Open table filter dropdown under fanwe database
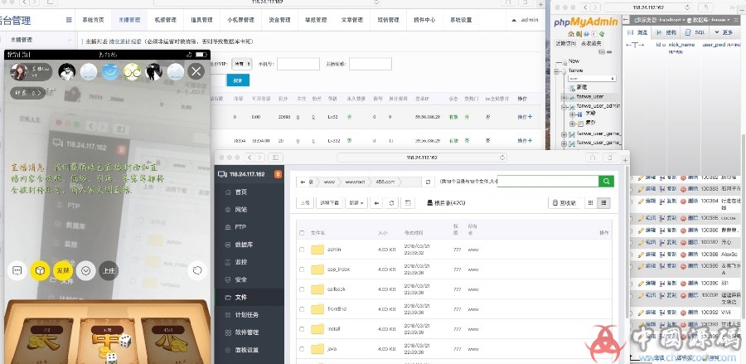Viewport: 746px width, 364px height. (593, 78)
